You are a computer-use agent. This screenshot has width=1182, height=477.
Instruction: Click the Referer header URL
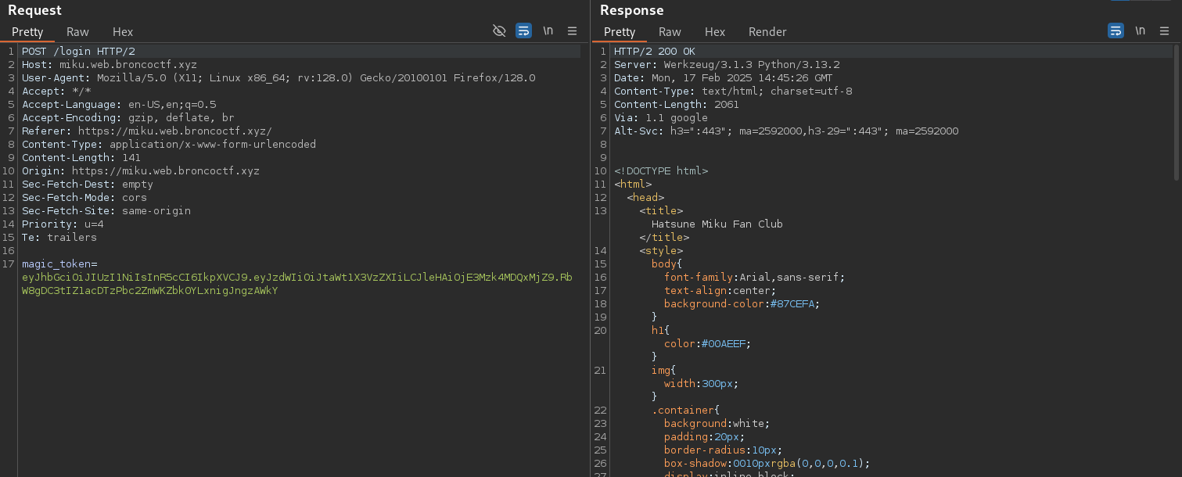[174, 131]
